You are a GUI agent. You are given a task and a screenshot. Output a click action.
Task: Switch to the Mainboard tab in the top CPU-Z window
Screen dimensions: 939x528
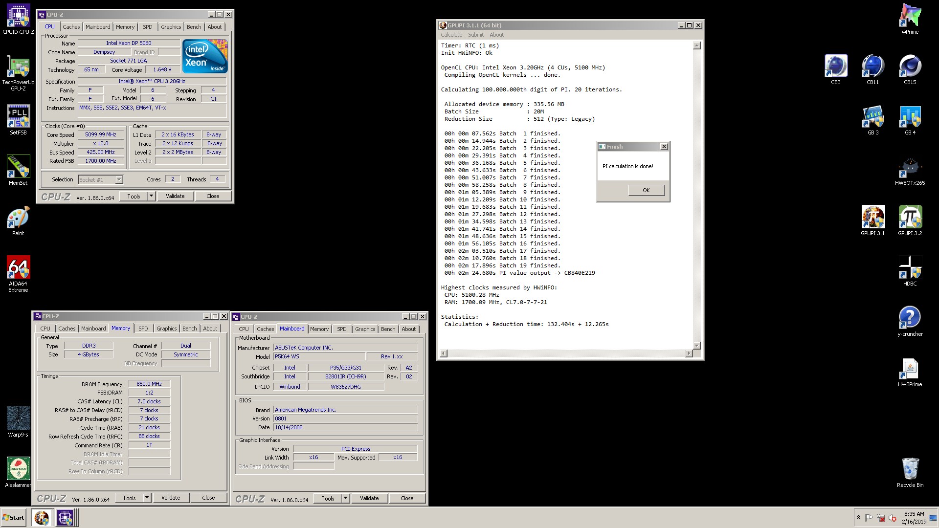click(x=98, y=27)
